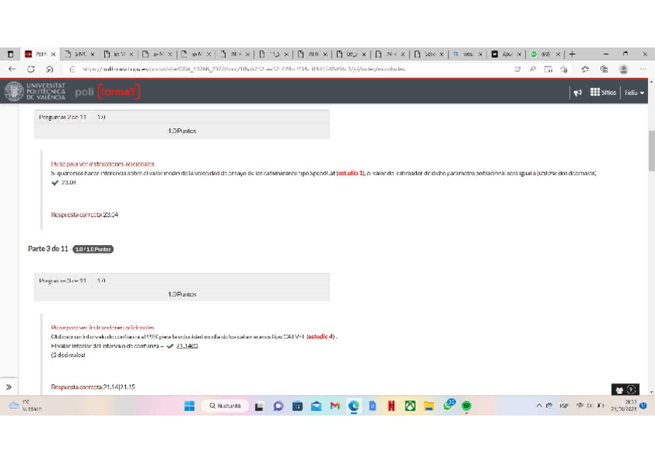The image size is (655, 463).
Task: Open File Explorer from the taskbar
Action: 429,406
